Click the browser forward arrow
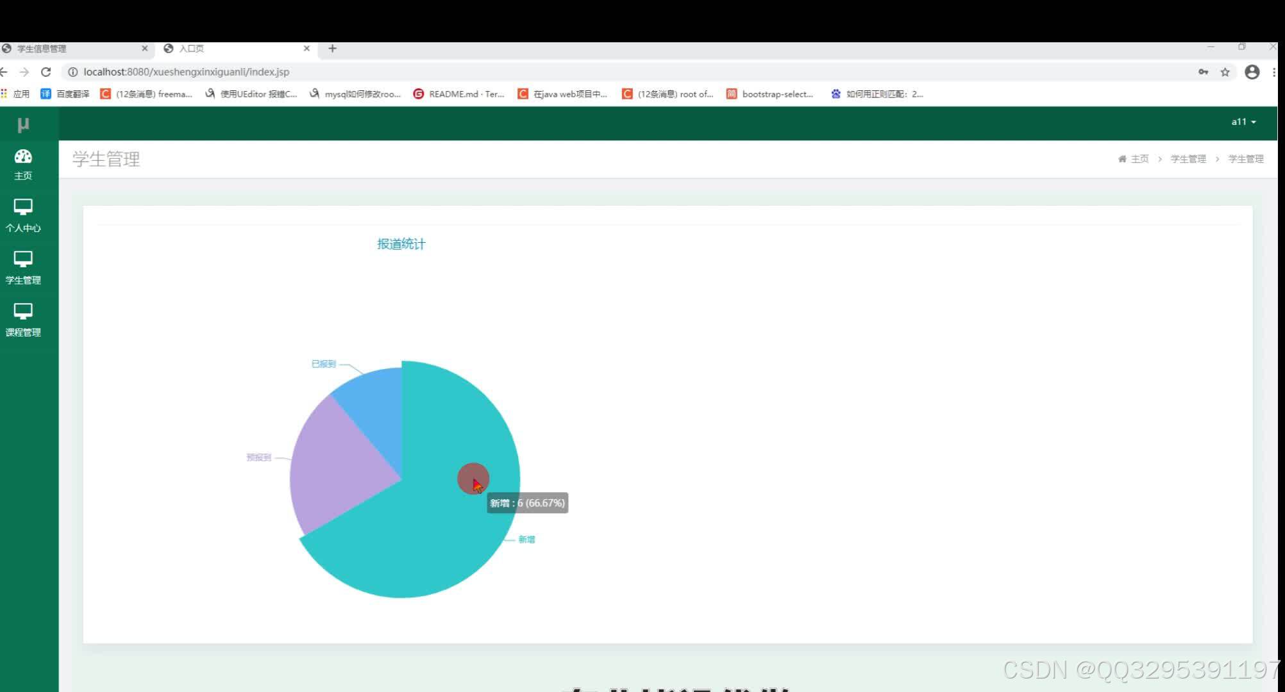Screen dimensions: 1285x692 pos(24,72)
